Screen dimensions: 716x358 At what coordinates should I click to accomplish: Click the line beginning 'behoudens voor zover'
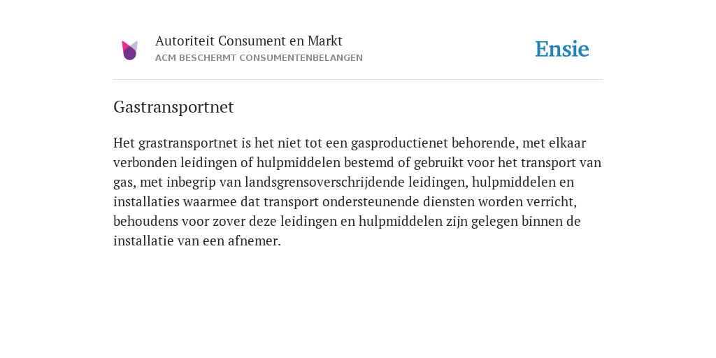coord(347,222)
